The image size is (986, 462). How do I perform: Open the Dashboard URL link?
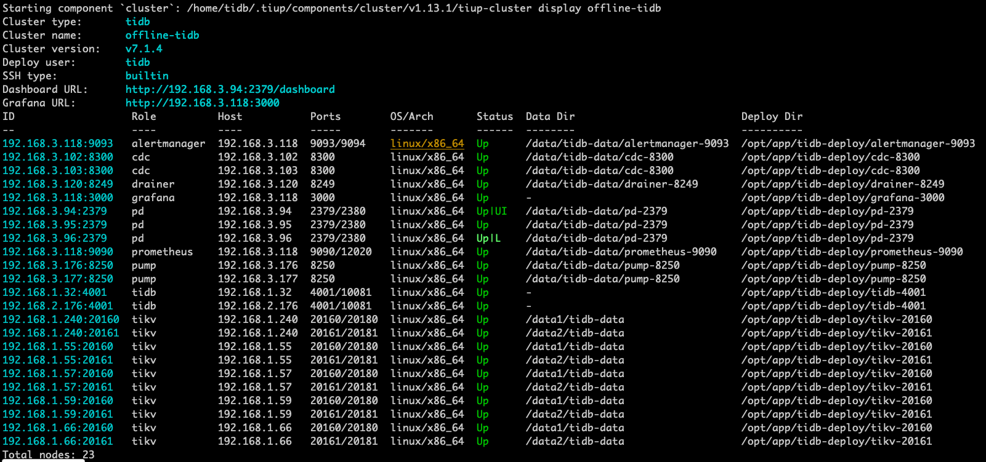tap(230, 89)
